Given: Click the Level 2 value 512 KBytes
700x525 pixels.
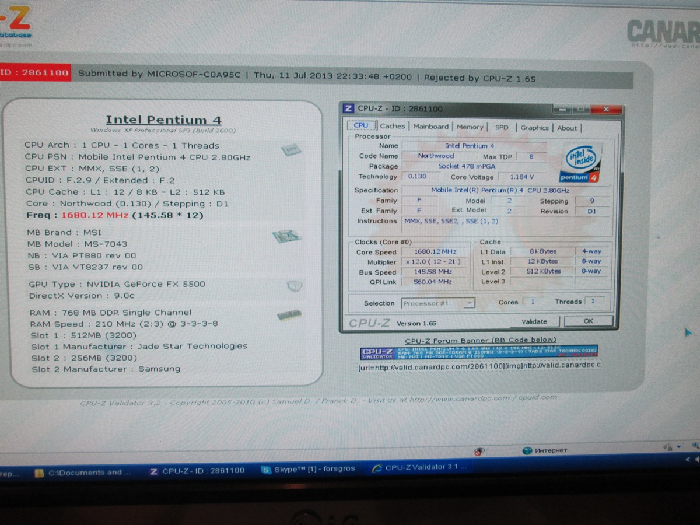Looking at the screenshot, I should click(542, 271).
